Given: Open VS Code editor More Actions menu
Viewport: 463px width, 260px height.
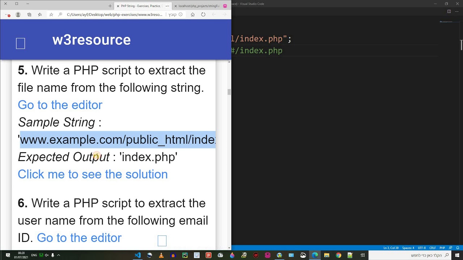Looking at the screenshot, I should pyautogui.click(x=456, y=12).
